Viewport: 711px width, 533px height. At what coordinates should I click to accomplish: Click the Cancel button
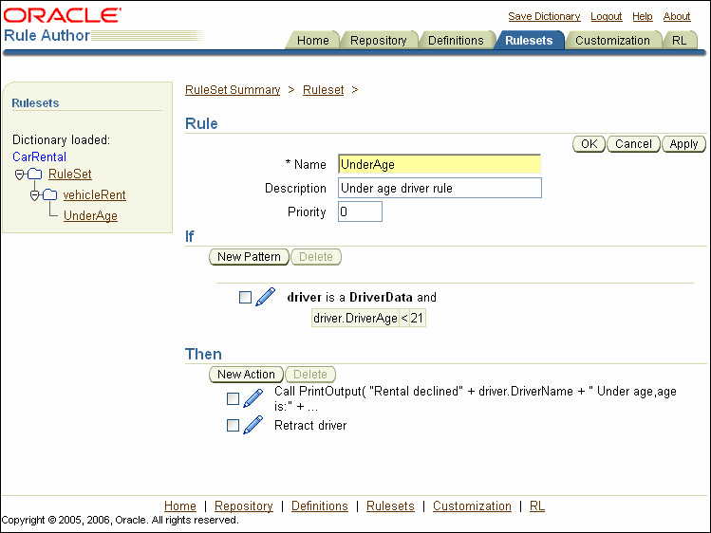point(633,144)
